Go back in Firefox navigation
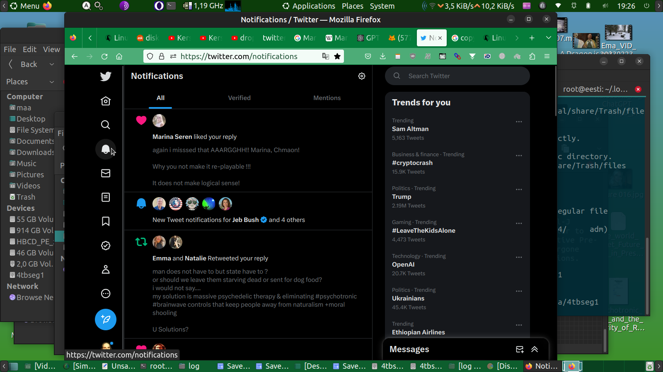Screen dimensions: 663x372 [x=75, y=56]
